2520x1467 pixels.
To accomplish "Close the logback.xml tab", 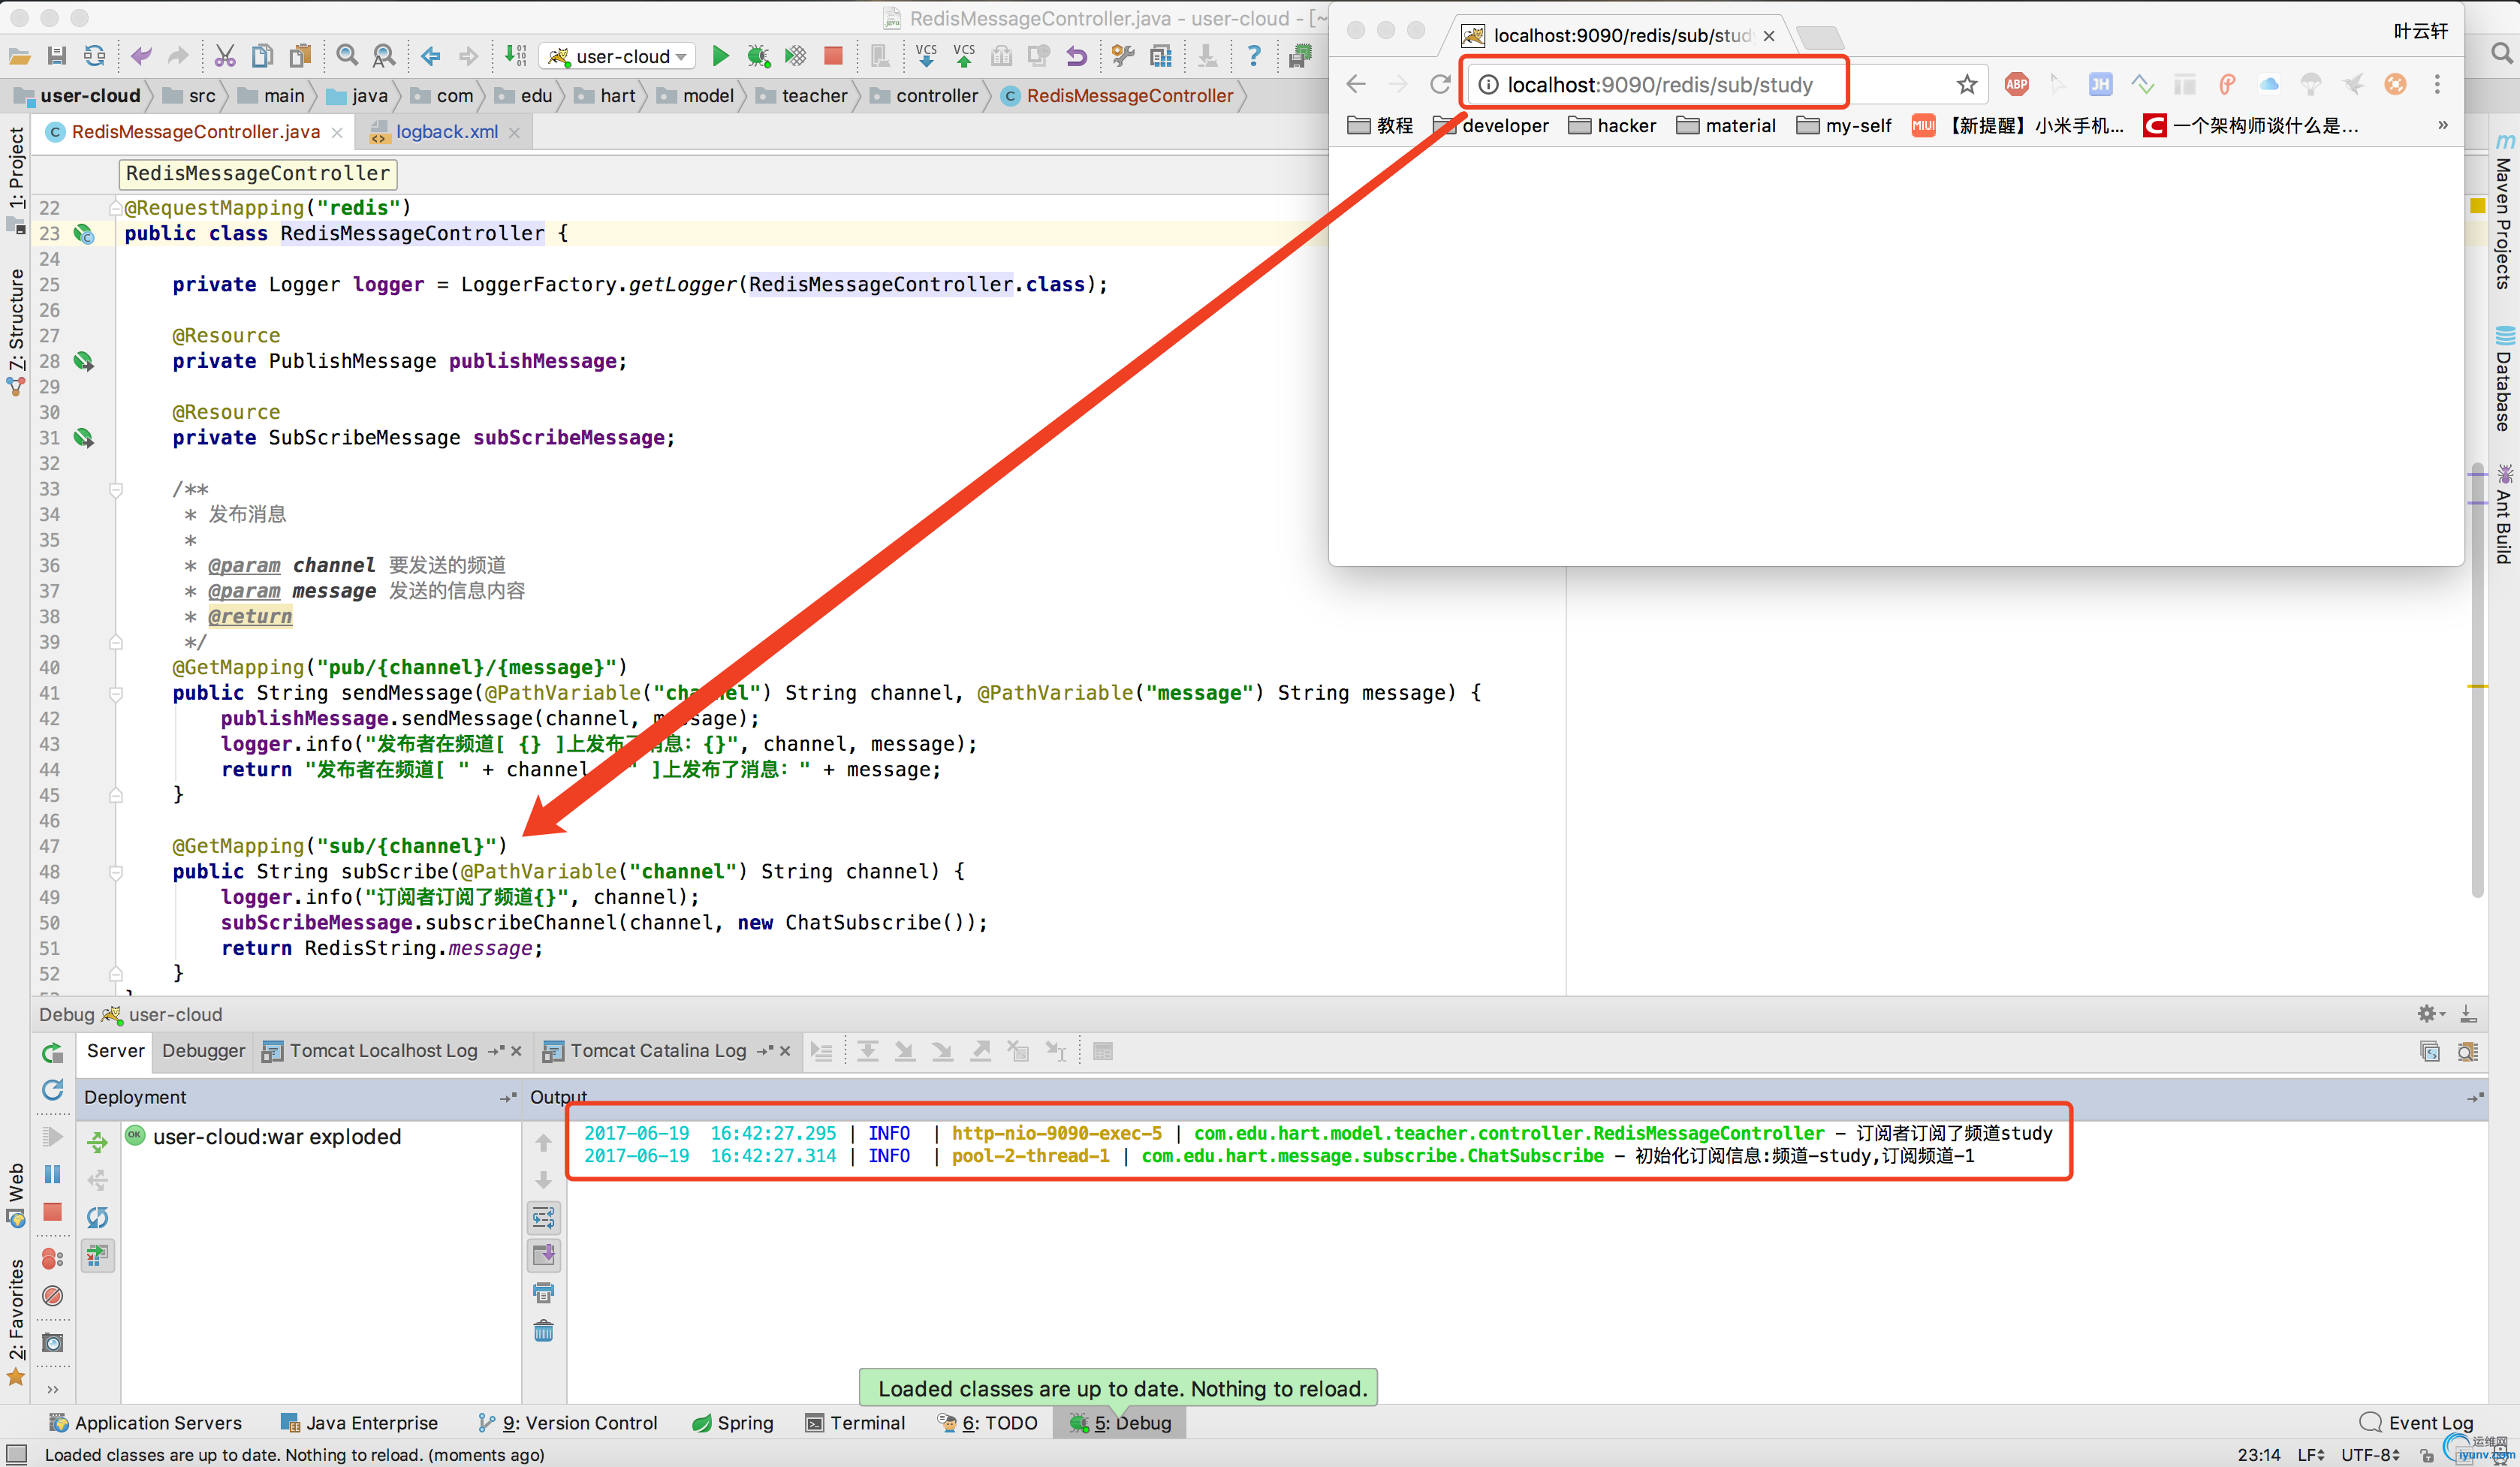I will (514, 133).
